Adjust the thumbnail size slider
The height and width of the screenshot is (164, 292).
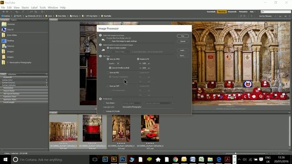pyautogui.click(x=235, y=154)
